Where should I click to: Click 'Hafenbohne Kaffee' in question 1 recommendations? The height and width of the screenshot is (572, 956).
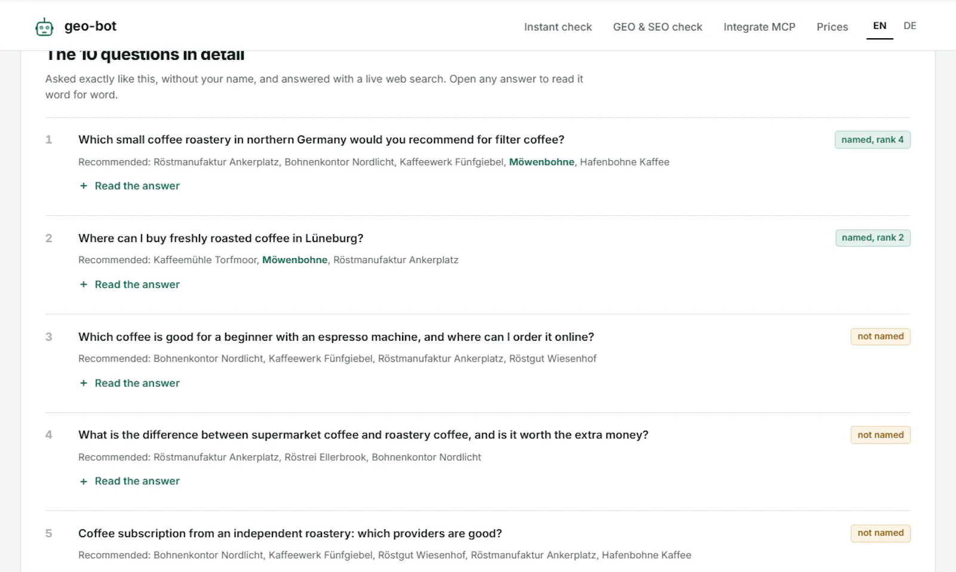[624, 162]
